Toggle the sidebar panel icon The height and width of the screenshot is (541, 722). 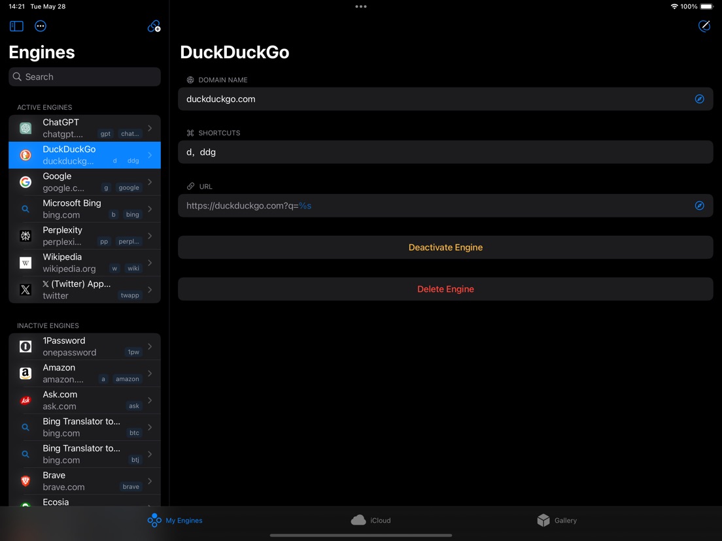coord(16,26)
